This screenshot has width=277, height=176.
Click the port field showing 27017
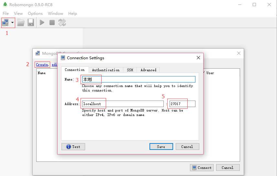point(182,104)
